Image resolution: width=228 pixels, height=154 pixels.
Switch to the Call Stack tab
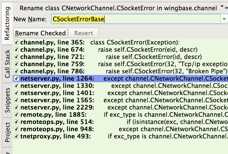pyautogui.click(x=7, y=64)
